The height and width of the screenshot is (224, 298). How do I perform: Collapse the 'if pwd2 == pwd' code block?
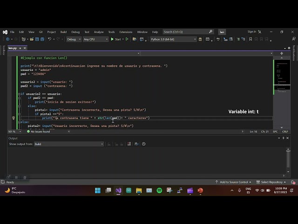[x=19, y=98]
